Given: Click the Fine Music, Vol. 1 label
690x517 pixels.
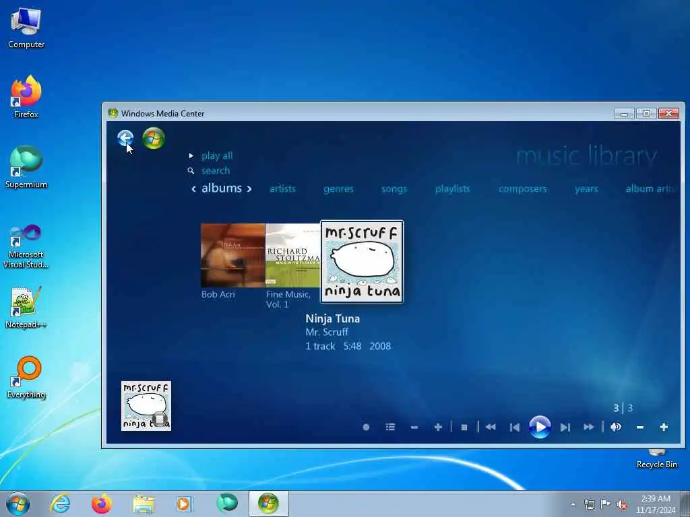Looking at the screenshot, I should point(288,299).
